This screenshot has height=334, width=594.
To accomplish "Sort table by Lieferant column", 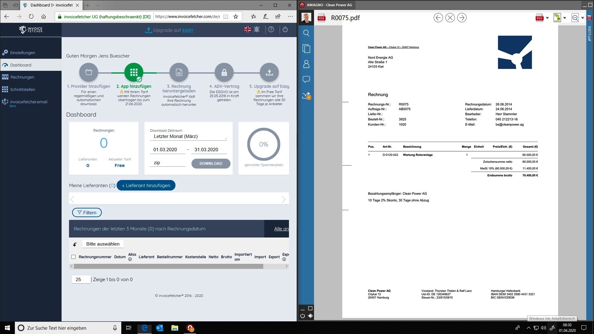I will (146, 257).
